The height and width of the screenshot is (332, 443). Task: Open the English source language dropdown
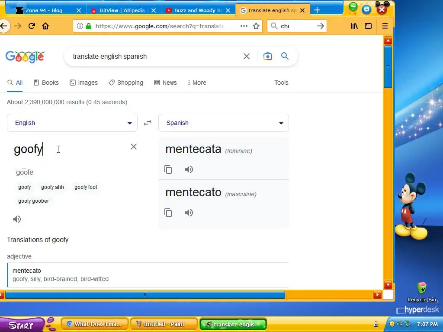click(x=72, y=123)
